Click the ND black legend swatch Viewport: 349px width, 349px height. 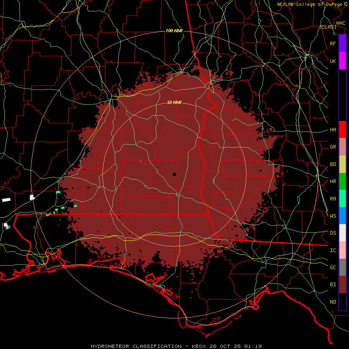[342, 302]
